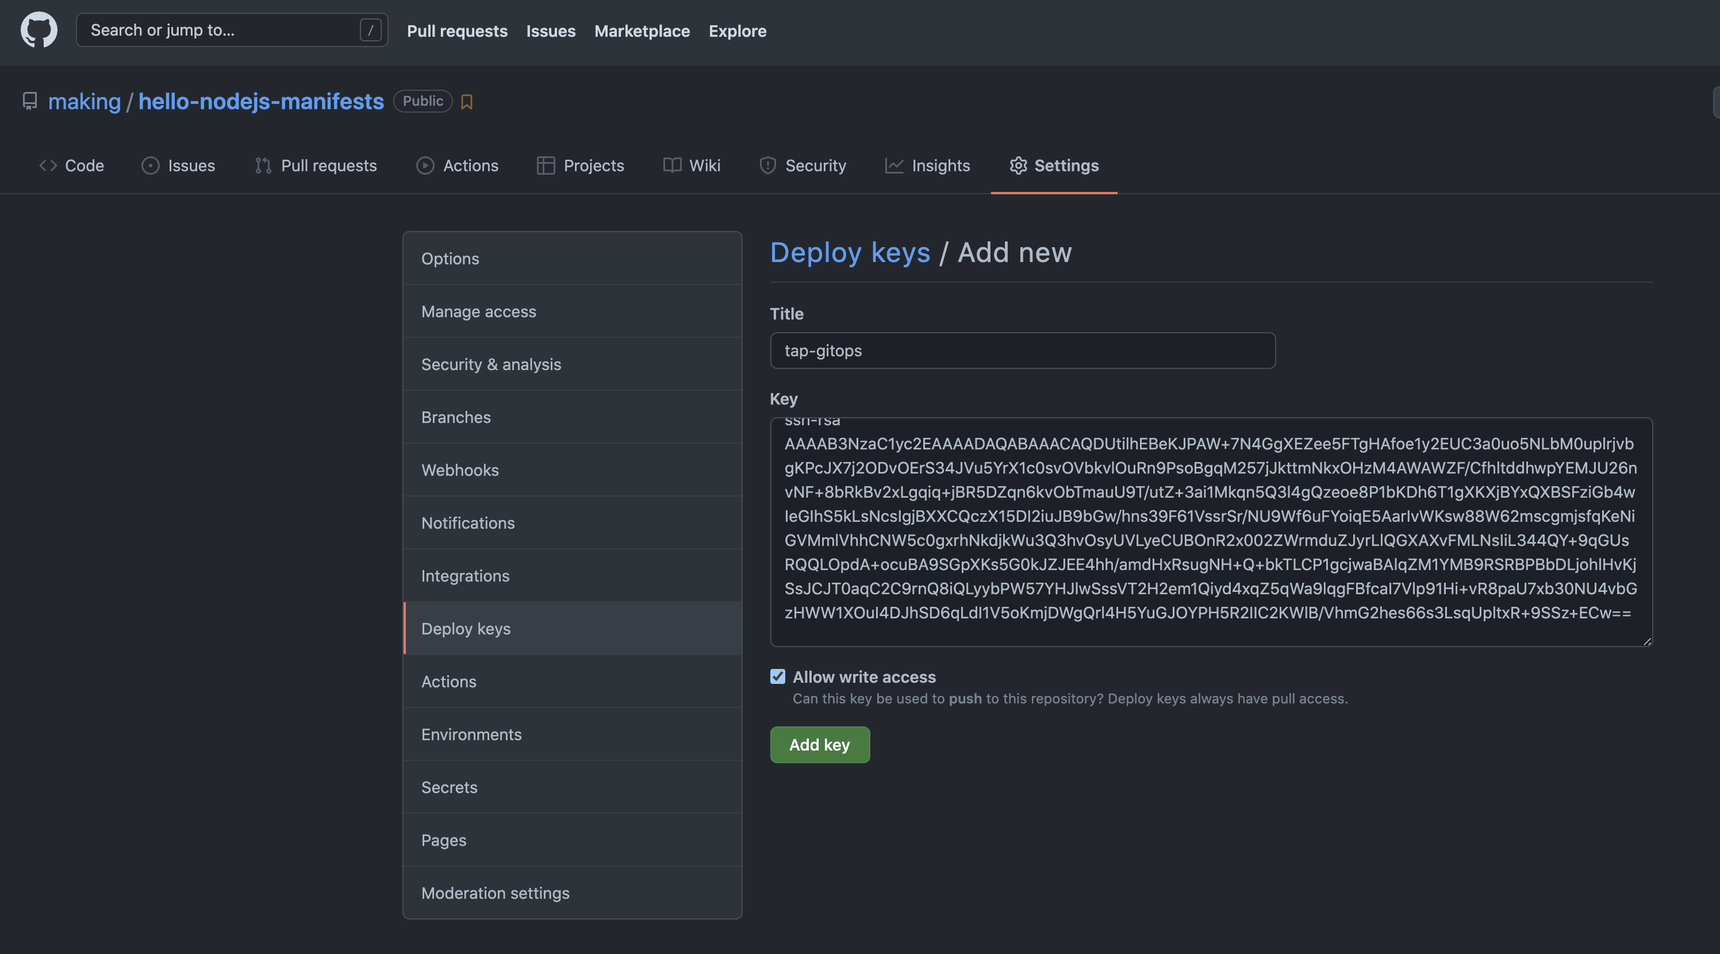Screen dimensions: 1720x954
Task: Focus the Title input field
Action: point(1022,351)
